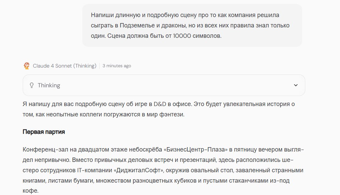Screen dimensions: 340x195
Task: Expand the Thinking section chevron
Action: [296, 85]
